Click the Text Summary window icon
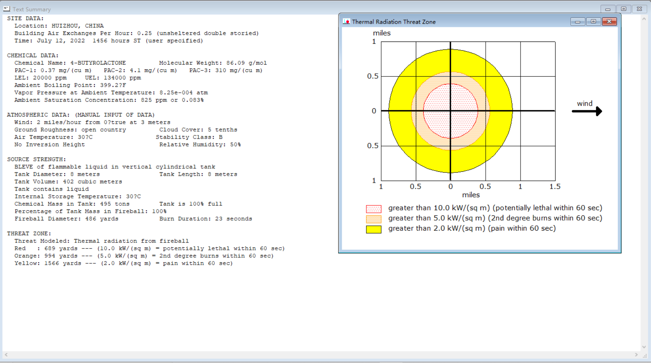 click(x=7, y=9)
